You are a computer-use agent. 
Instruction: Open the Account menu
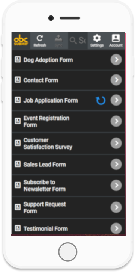(x=116, y=41)
